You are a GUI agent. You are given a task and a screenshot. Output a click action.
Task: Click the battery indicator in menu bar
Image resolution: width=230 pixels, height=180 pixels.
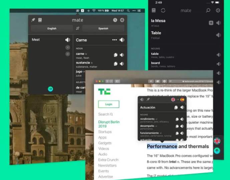click(x=107, y=11)
